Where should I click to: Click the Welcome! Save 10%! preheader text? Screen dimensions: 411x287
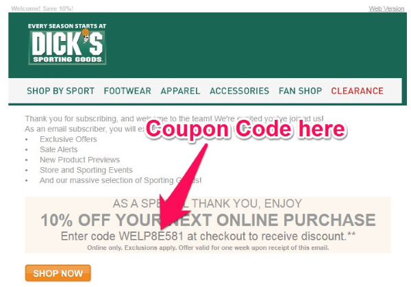click(42, 9)
